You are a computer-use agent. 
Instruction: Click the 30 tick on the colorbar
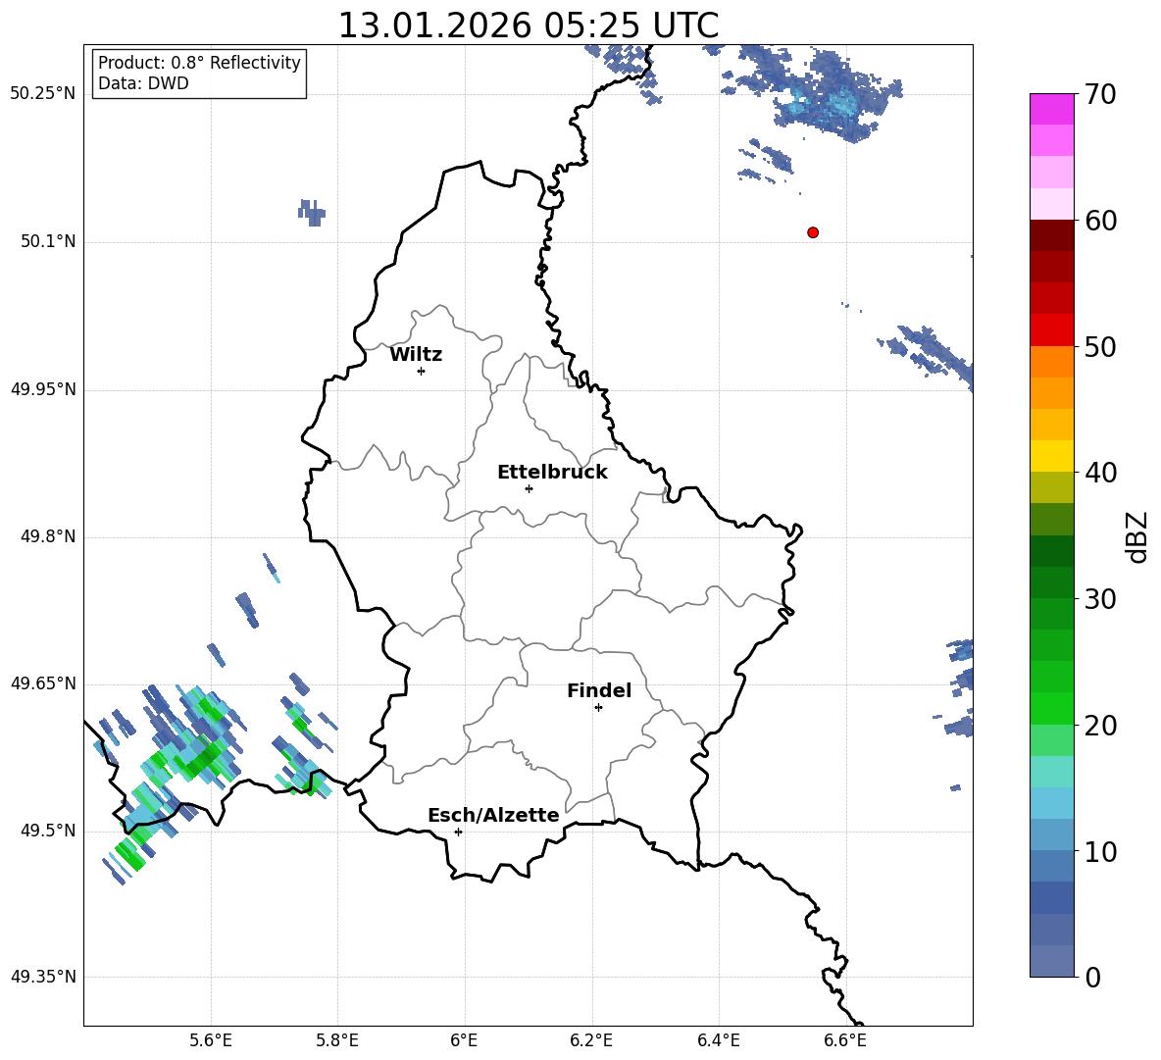tap(1100, 599)
